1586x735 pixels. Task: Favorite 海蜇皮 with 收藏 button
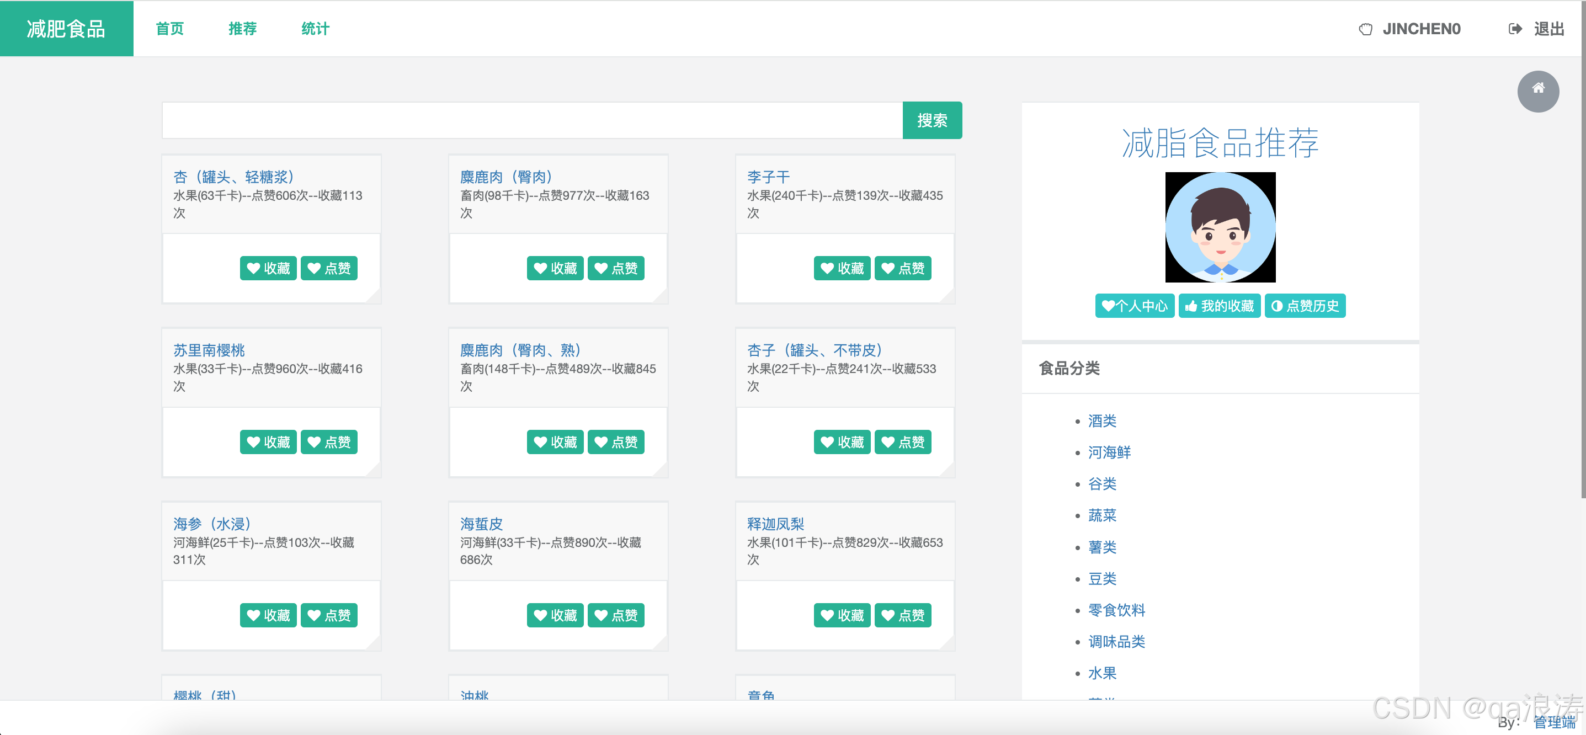pos(555,615)
